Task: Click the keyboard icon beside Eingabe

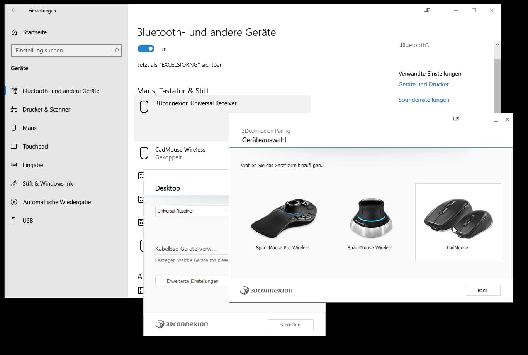Action: (14, 165)
